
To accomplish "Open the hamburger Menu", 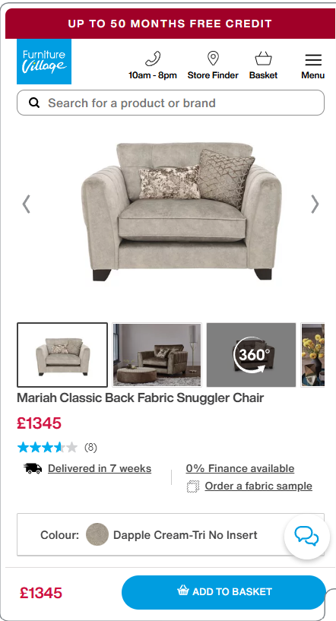I will pyautogui.click(x=313, y=60).
